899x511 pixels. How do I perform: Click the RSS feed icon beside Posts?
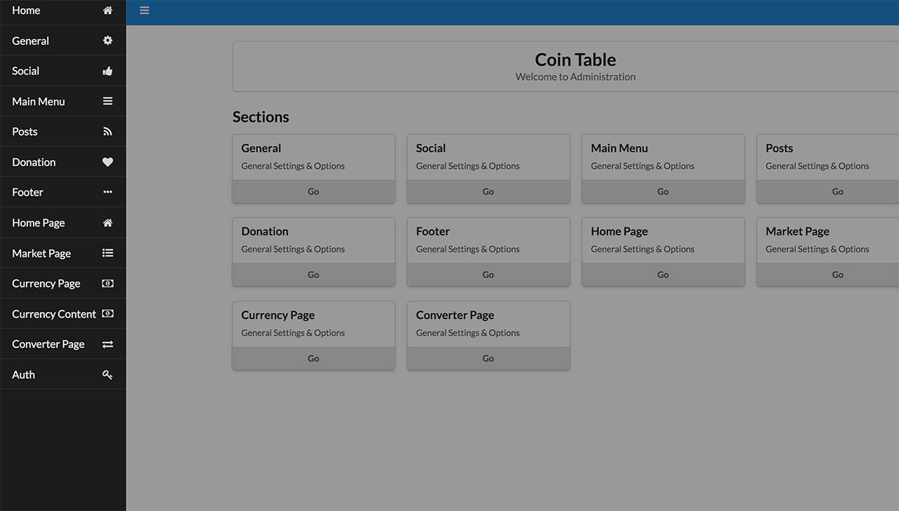click(x=107, y=131)
